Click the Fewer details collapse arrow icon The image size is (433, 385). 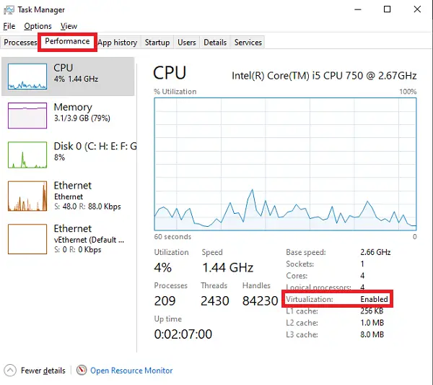coord(10,371)
